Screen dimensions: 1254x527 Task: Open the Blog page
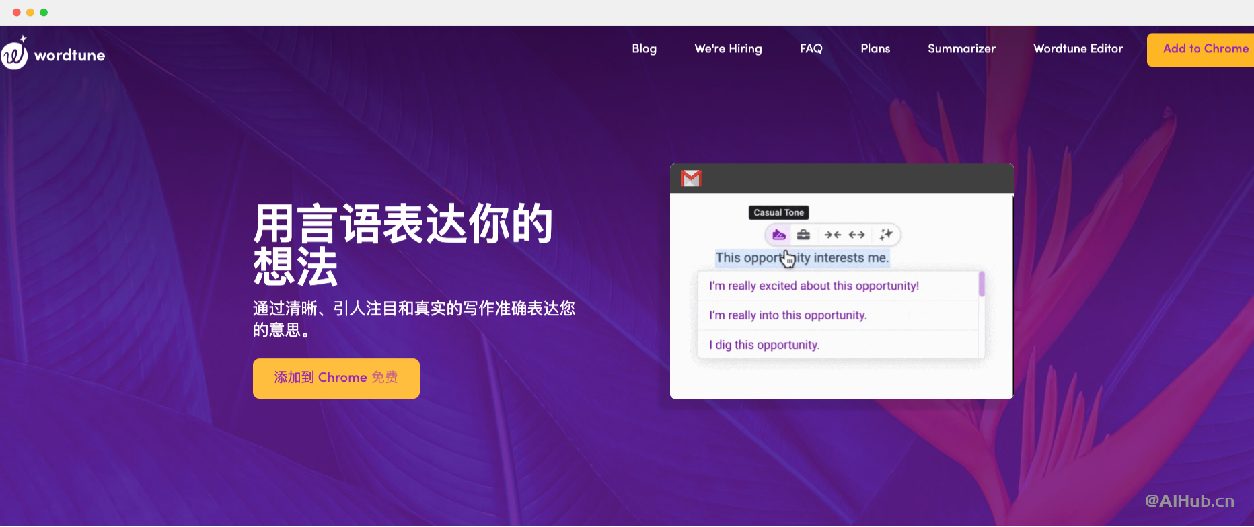tap(644, 48)
